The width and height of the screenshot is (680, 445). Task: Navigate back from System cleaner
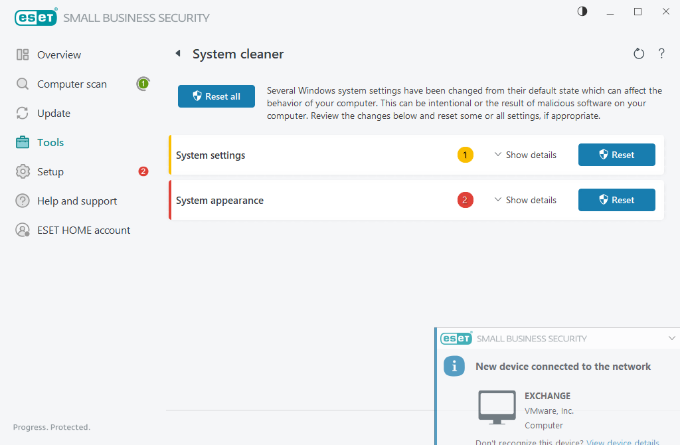pyautogui.click(x=177, y=53)
